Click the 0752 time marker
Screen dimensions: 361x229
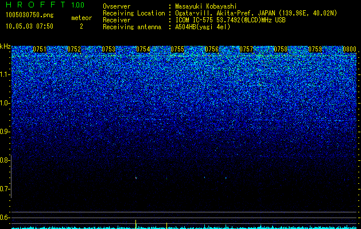[74, 49]
